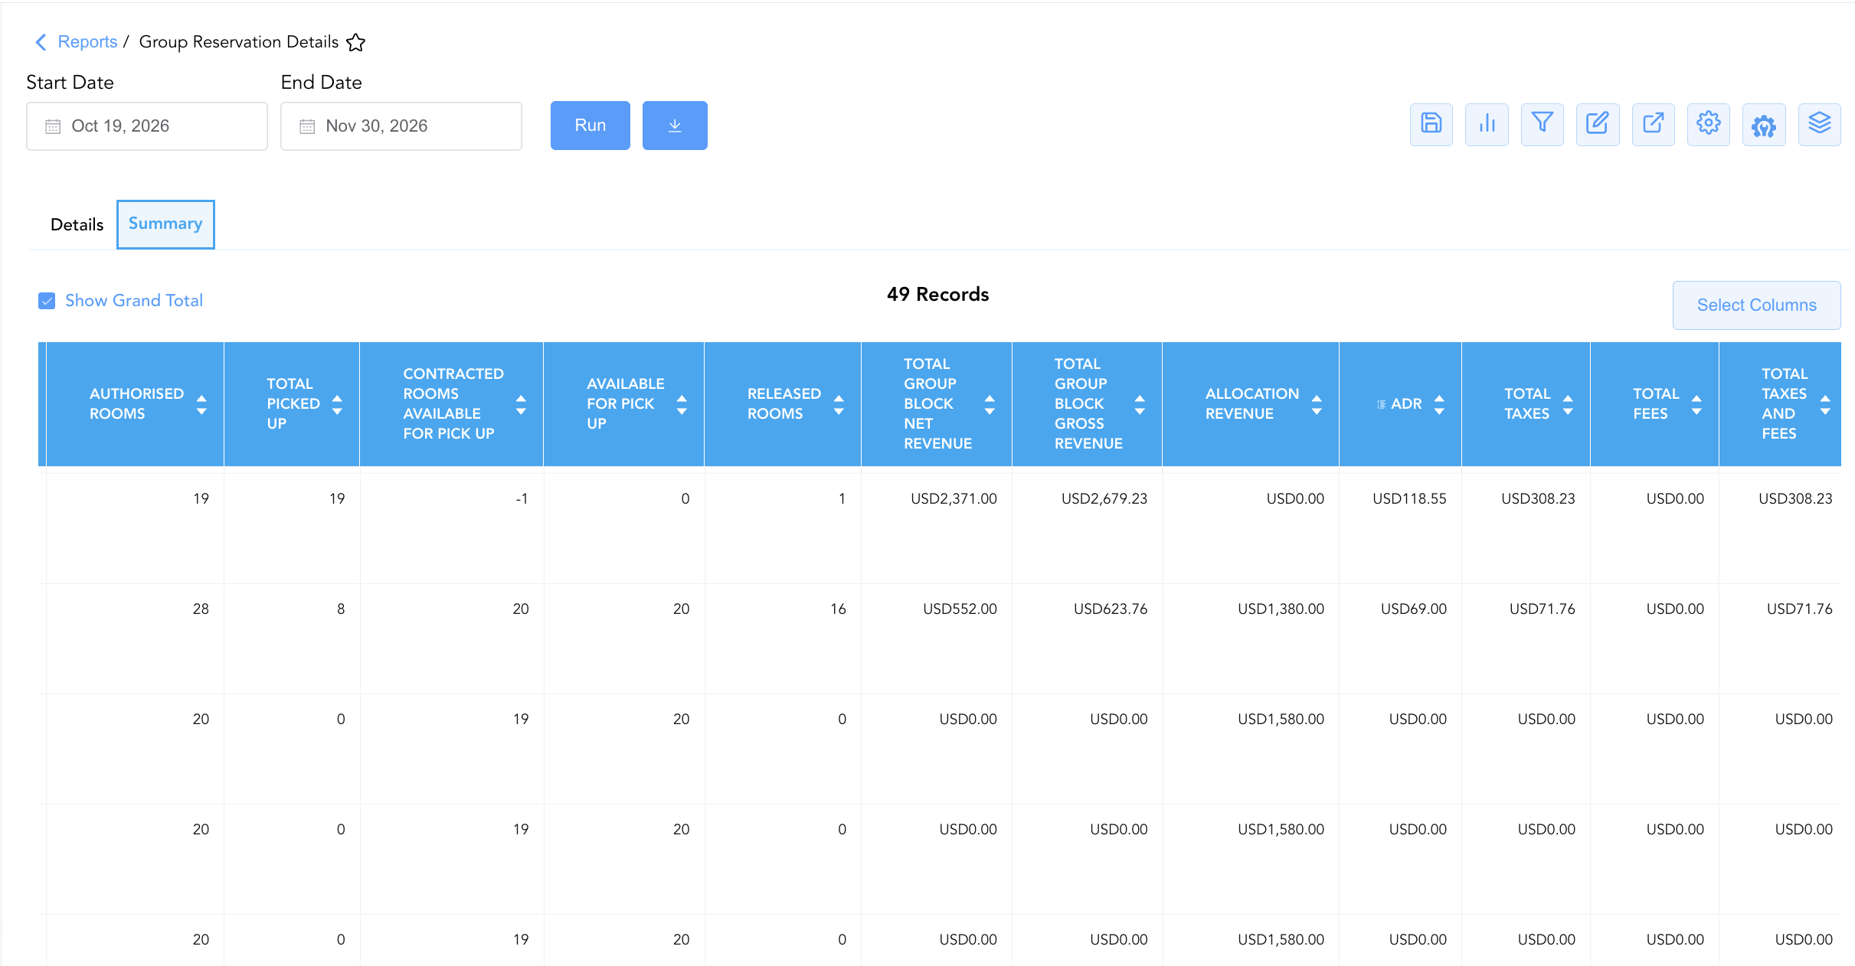Toggle the Show Grand Total checkbox
Image resolution: width=1855 pixels, height=966 pixels.
pyautogui.click(x=47, y=301)
